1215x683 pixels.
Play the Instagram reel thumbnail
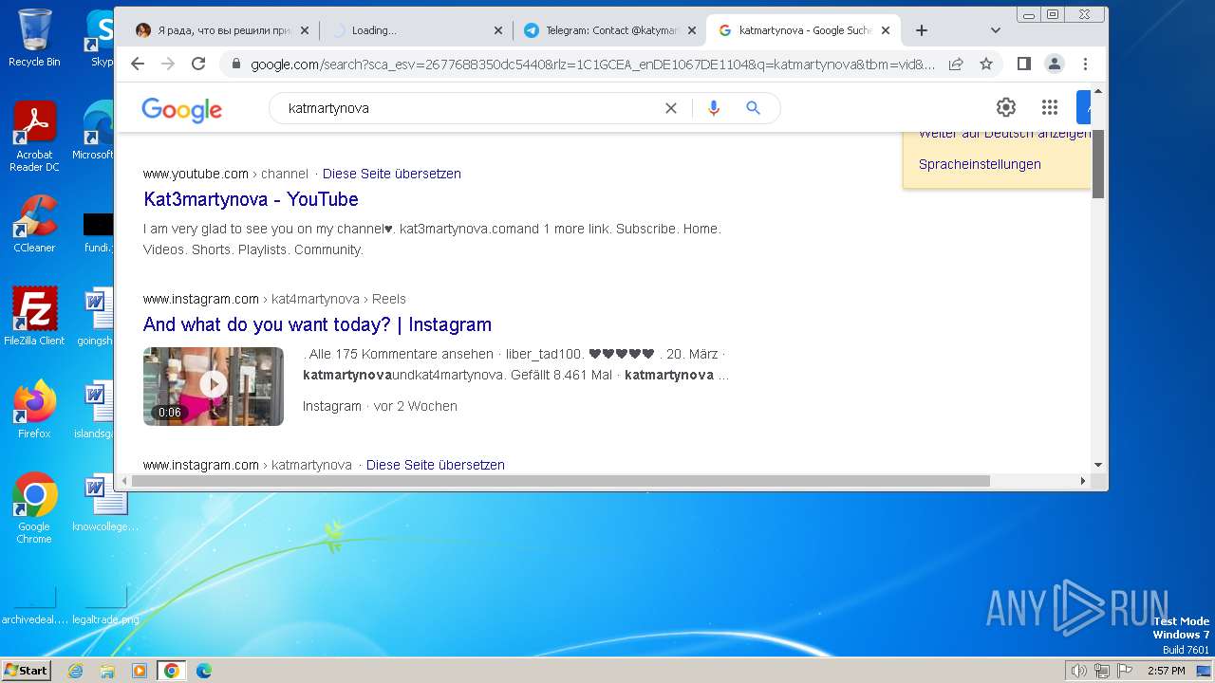(214, 386)
